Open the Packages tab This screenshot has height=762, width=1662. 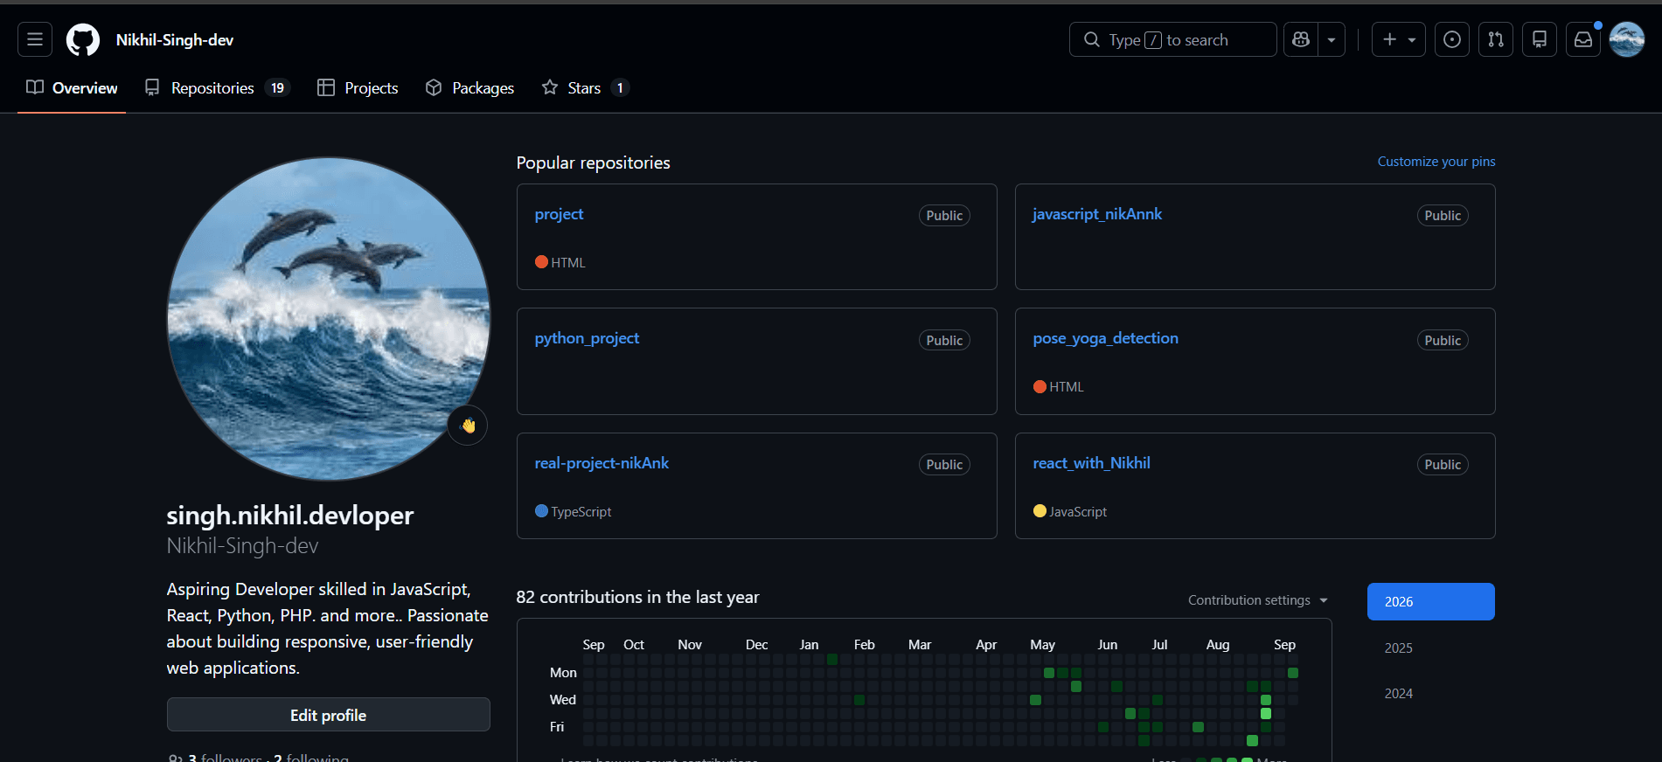point(469,87)
